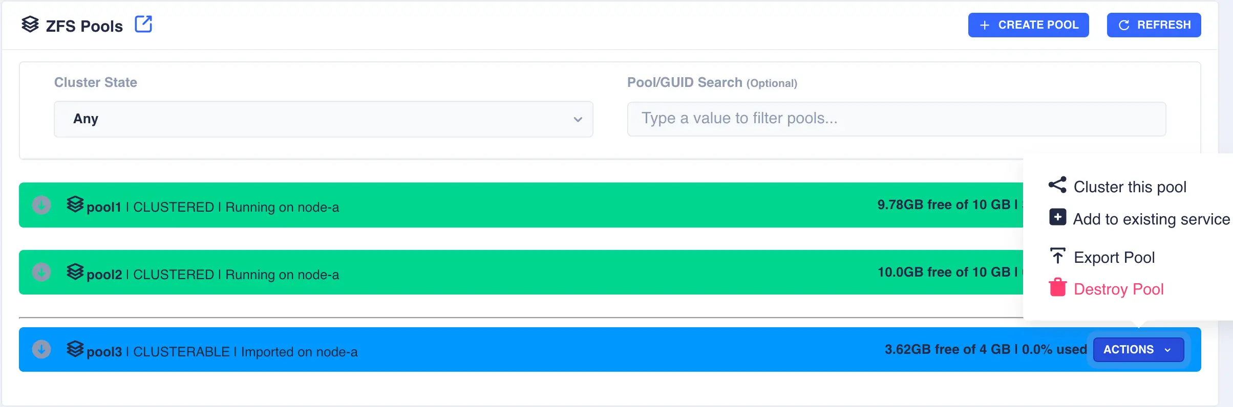1233x407 pixels.
Task: Expand pool2 details with arrow toggle
Action: (x=41, y=273)
